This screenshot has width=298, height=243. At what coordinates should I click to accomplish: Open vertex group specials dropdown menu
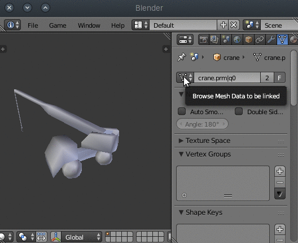tap(280, 194)
